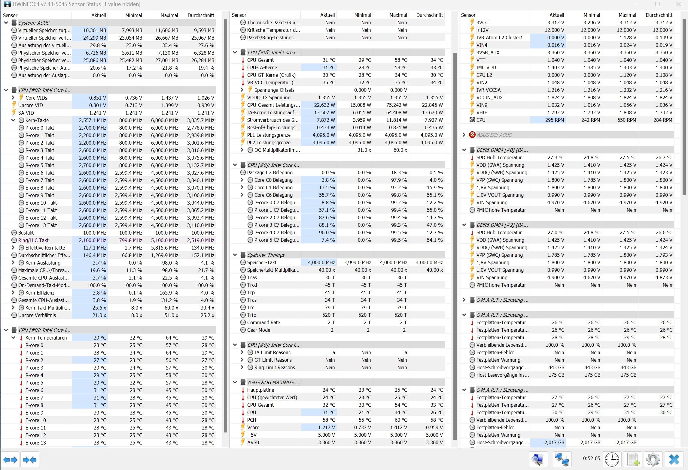
Task: Open the remote network computers icon
Action: coord(562,460)
